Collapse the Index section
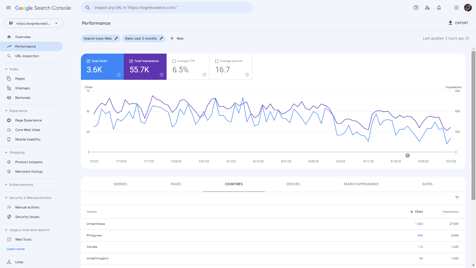This screenshot has width=476, height=268. [6, 69]
